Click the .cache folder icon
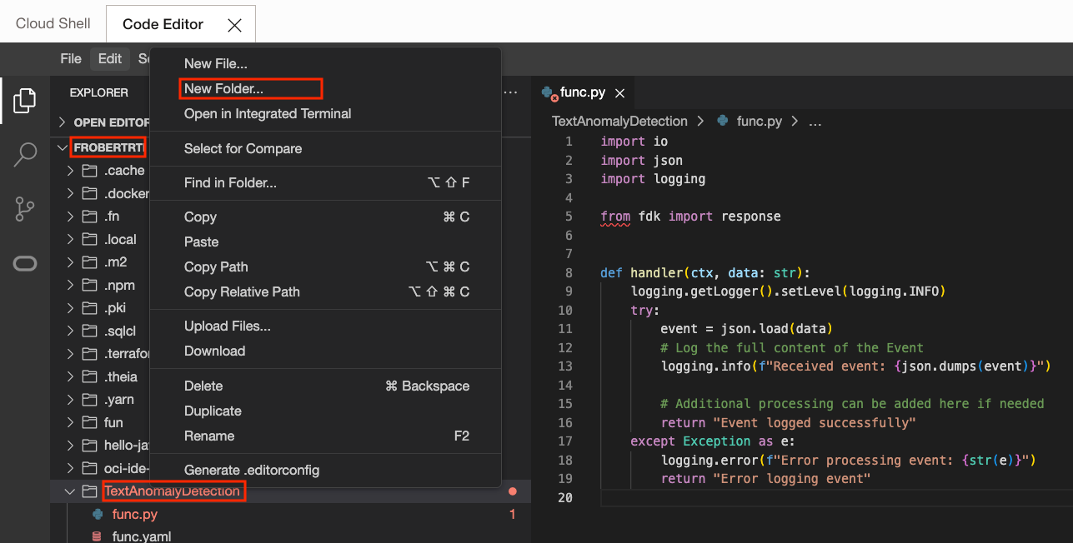The image size is (1073, 543). [x=90, y=171]
